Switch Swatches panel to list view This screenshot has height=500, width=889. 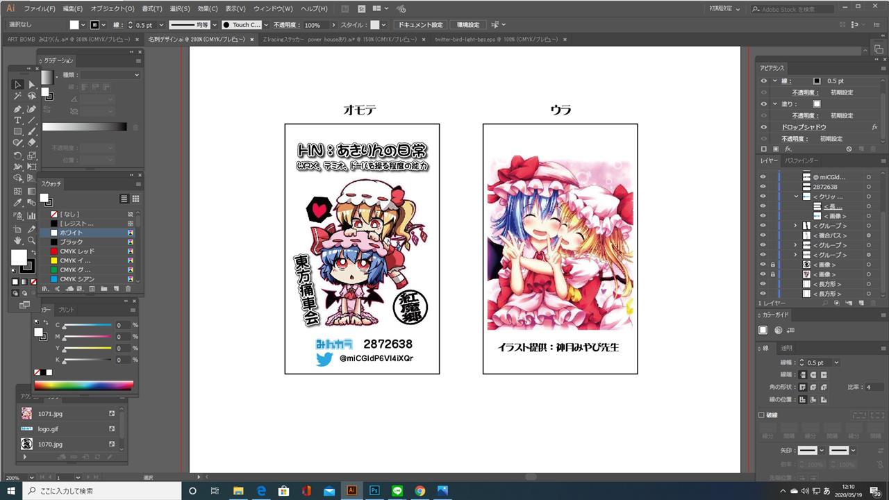(x=124, y=199)
